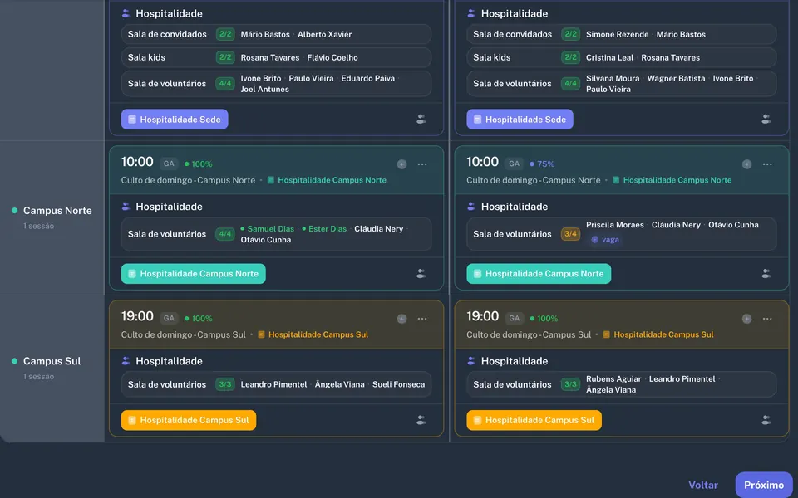The image size is (798, 498).
Task: Open the three-dot menu of the card with Rubens Aguiar
Action: 767,319
